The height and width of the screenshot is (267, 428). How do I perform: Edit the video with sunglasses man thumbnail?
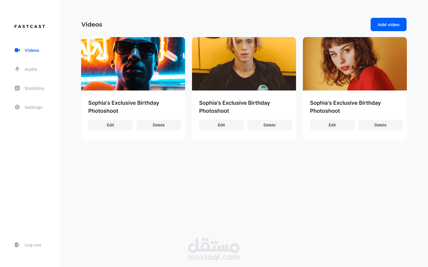[111, 125]
